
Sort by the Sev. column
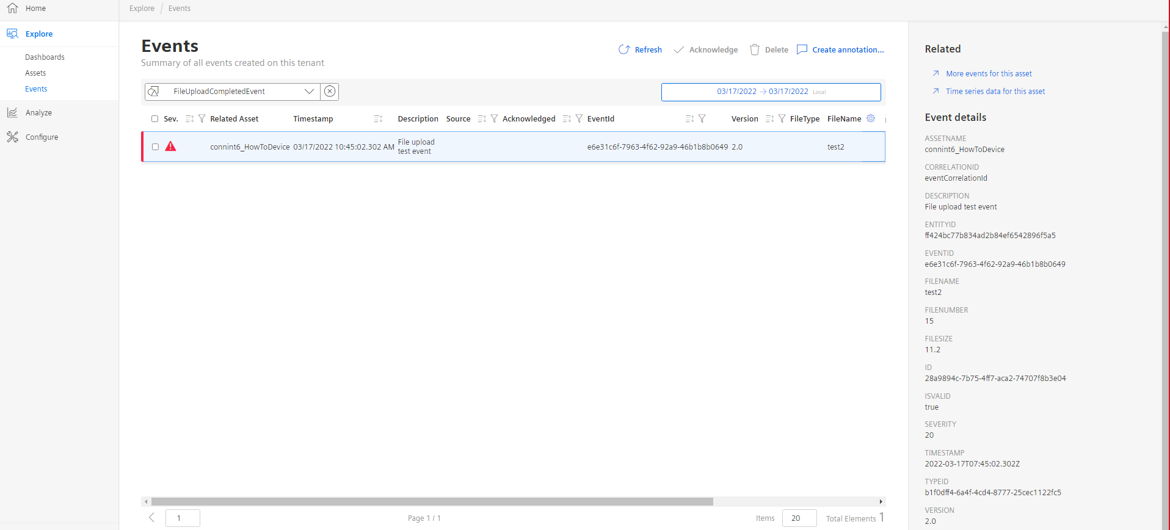[x=189, y=119]
